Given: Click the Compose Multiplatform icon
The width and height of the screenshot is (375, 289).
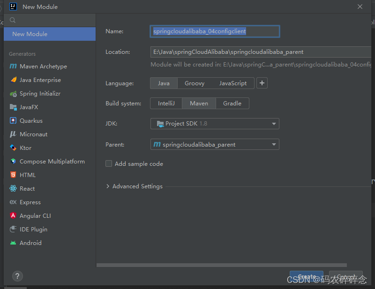Looking at the screenshot, I should pos(13,161).
